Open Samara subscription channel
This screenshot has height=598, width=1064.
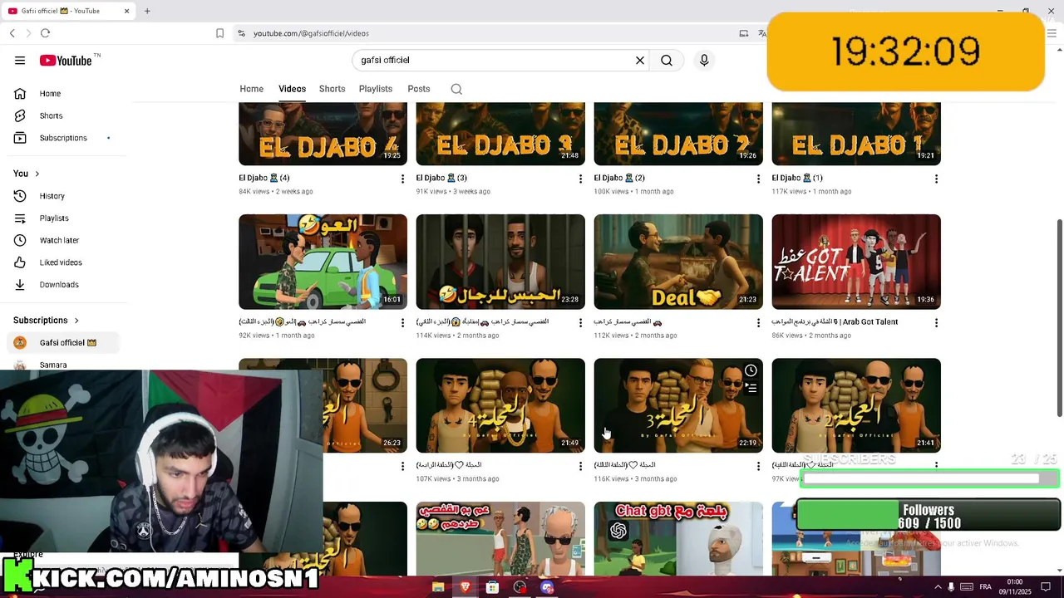64,365
